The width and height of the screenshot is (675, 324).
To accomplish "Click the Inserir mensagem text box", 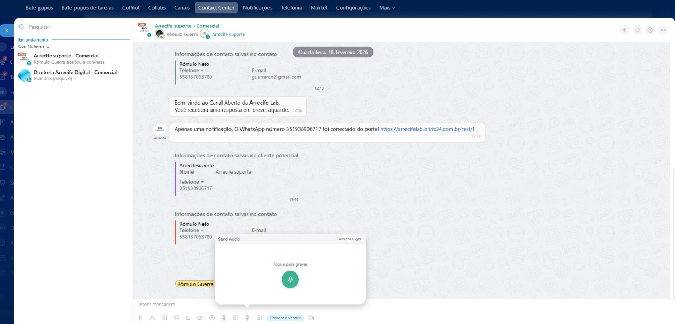I will click(316, 305).
